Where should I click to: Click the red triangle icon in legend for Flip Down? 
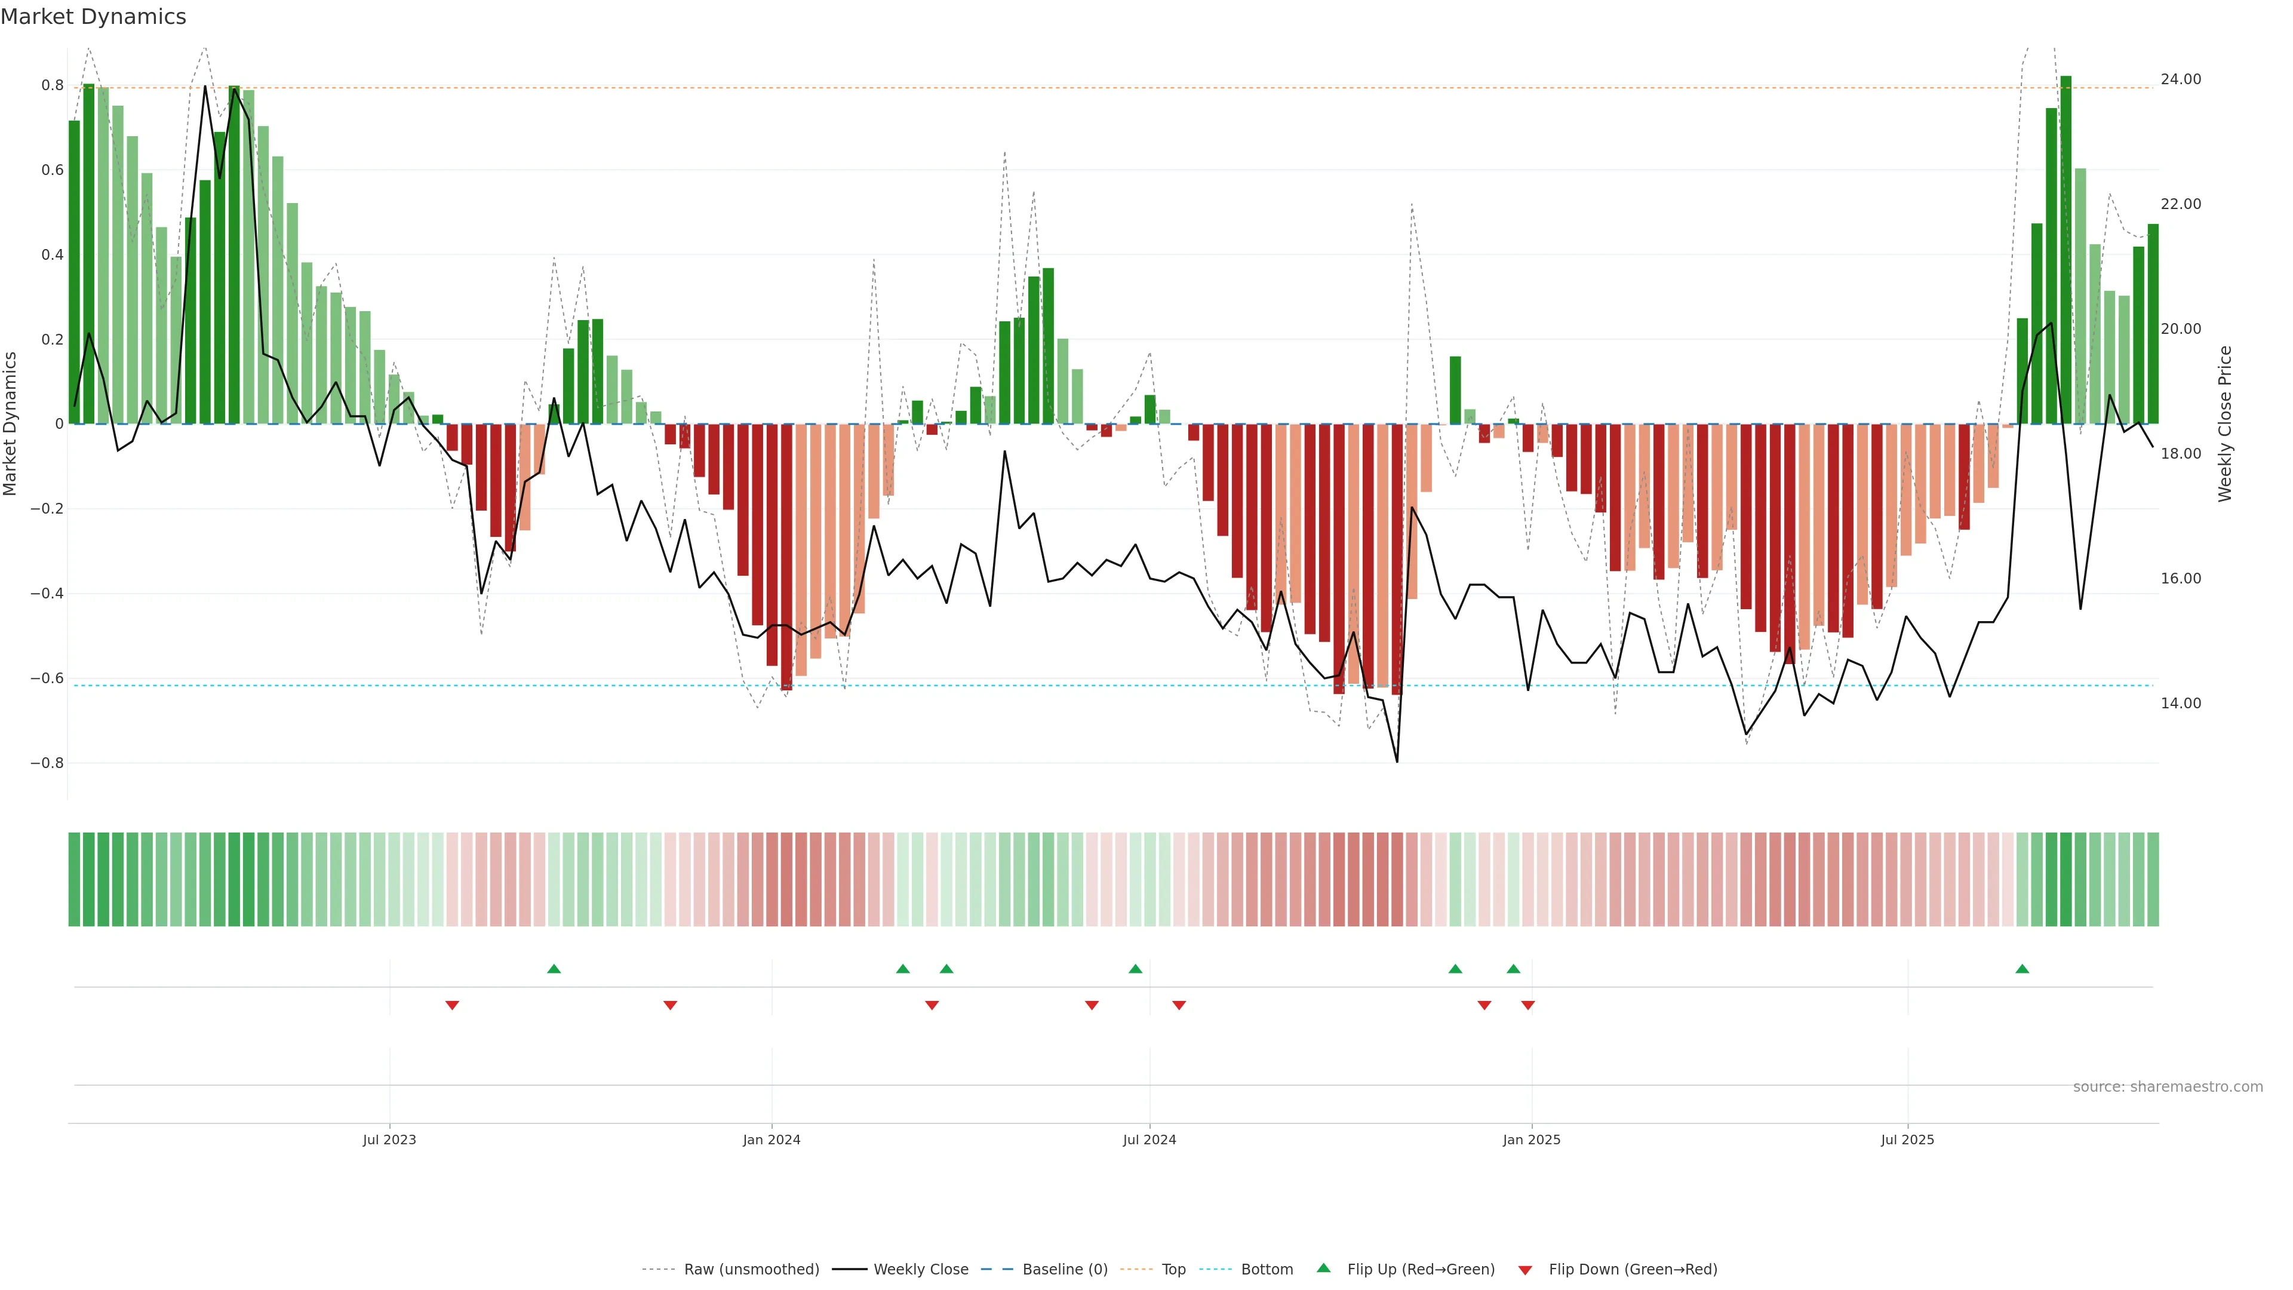coord(1525,1270)
